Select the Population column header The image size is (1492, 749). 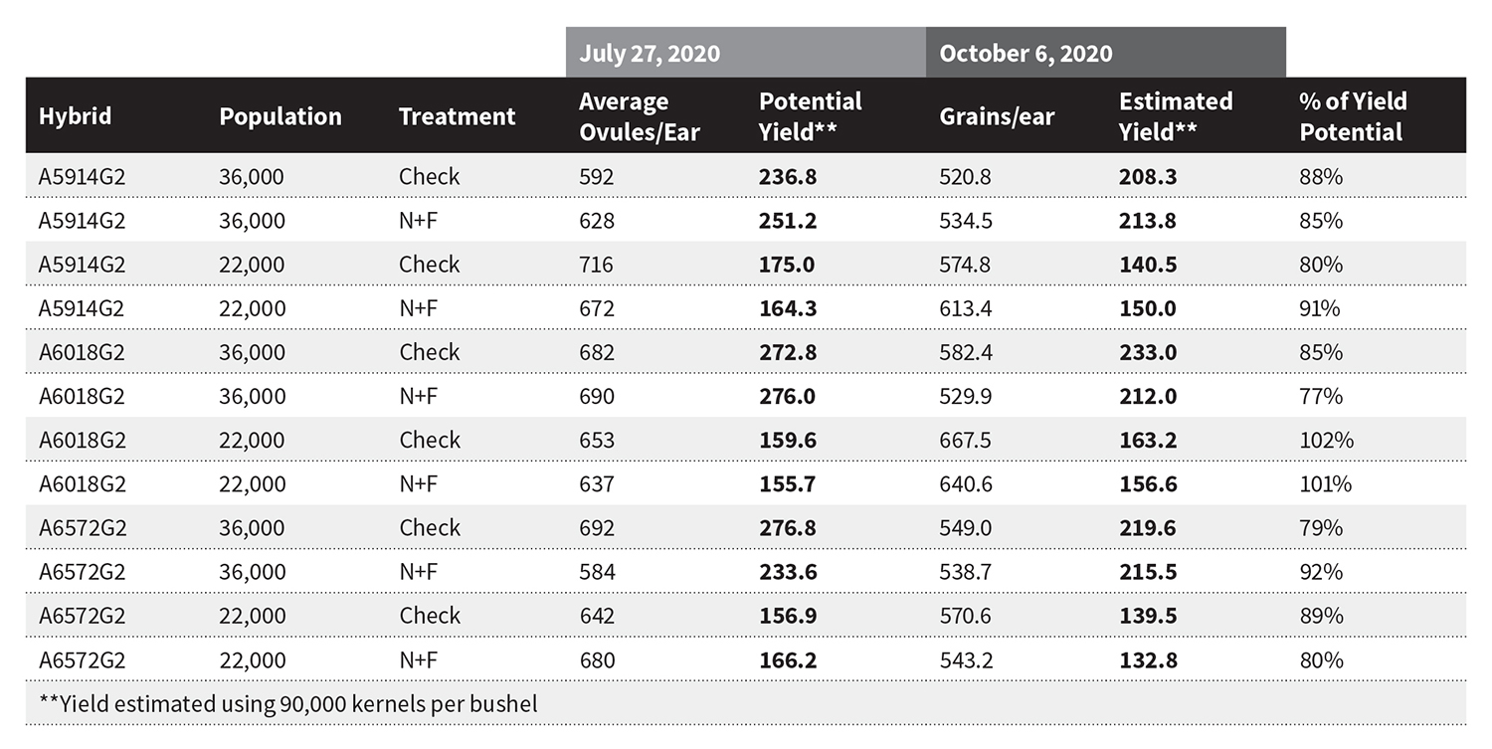(280, 116)
